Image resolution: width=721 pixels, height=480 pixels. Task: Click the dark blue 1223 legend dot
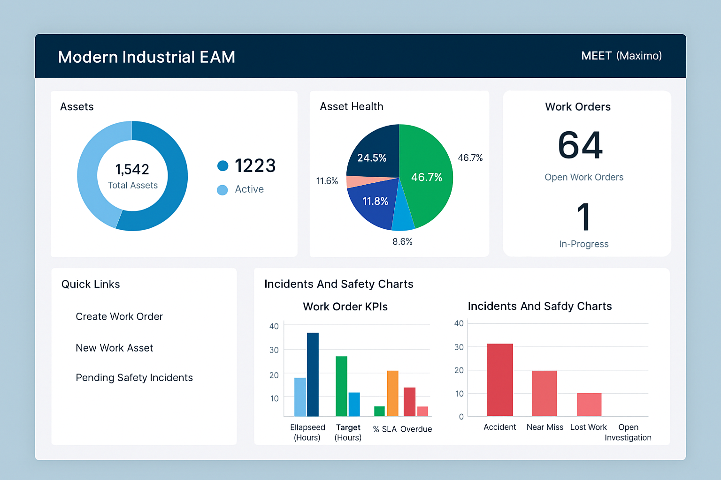(x=222, y=165)
